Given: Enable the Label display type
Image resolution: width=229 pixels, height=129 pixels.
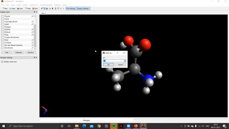Looking at the screenshot, I should [x=3, y=24].
